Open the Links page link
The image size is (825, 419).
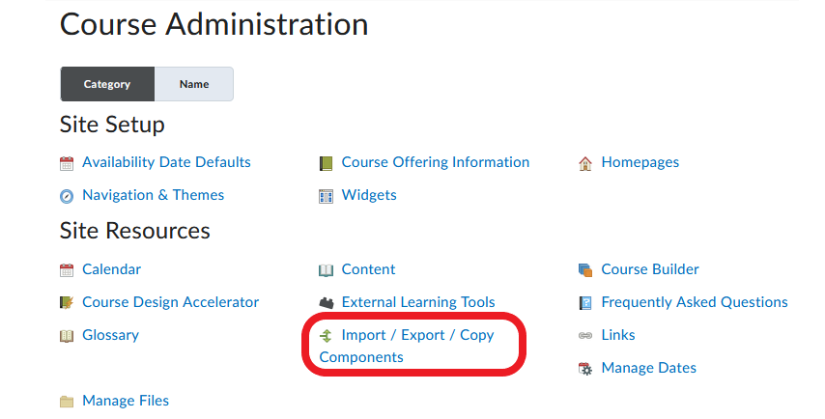(617, 335)
